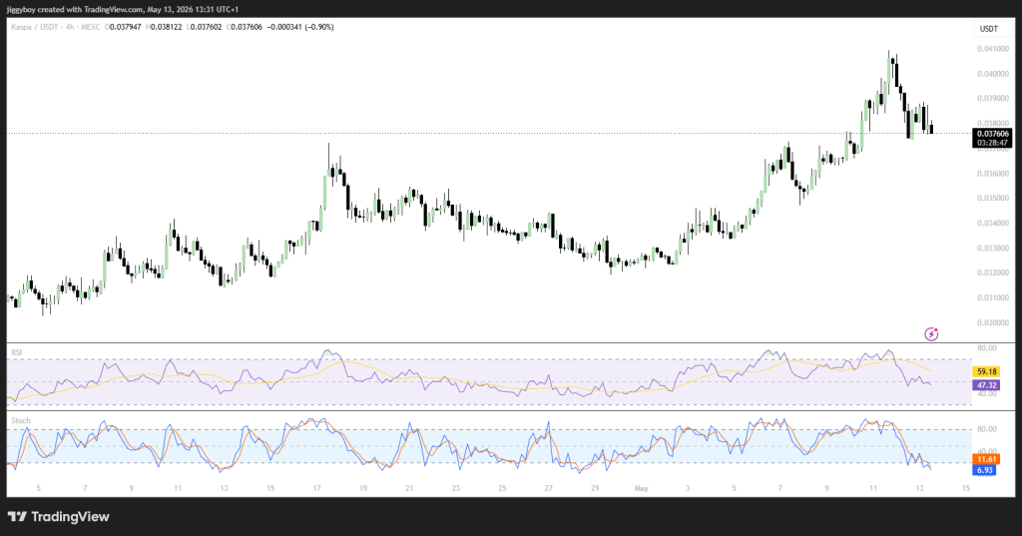Click the purple lightning bolt icon

coord(931,333)
